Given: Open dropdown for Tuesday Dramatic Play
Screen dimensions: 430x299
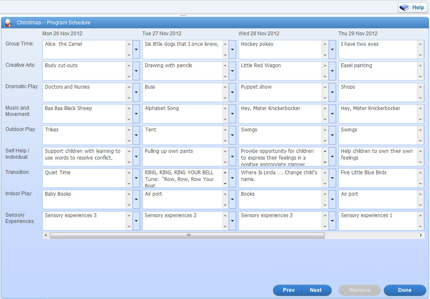Looking at the screenshot, I should tap(233, 92).
